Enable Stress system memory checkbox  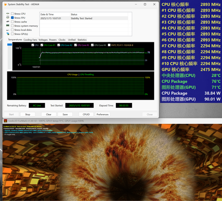[12, 26]
